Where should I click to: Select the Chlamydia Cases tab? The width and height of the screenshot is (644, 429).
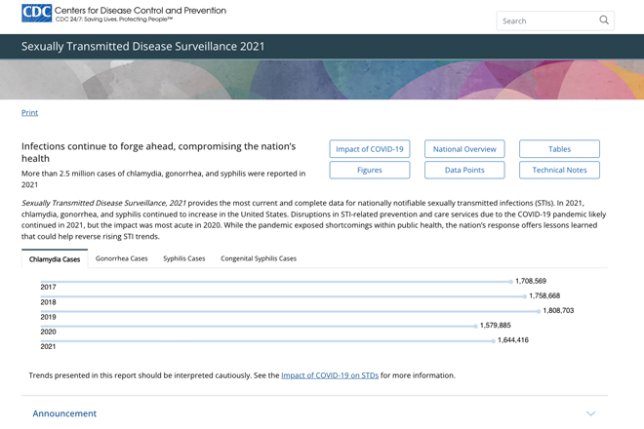(55, 259)
